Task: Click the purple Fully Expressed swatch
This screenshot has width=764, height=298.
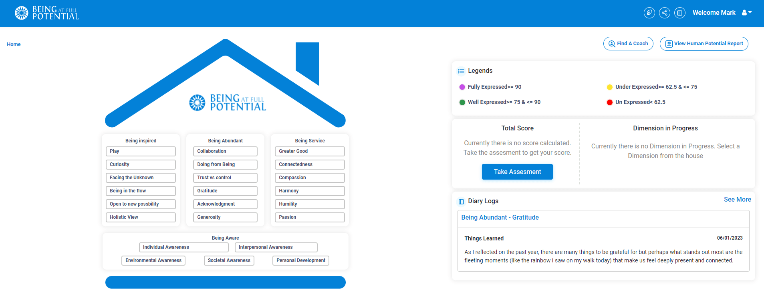Action: (462, 87)
